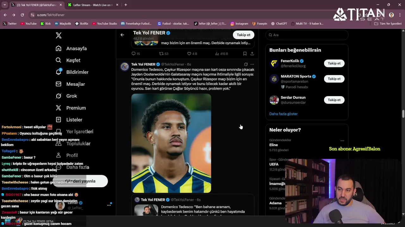Open BotRix bookmark
Screen dimensions: 405x227
pos(82,24)
